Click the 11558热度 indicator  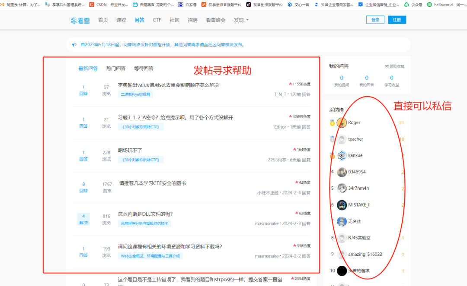pos(300,85)
